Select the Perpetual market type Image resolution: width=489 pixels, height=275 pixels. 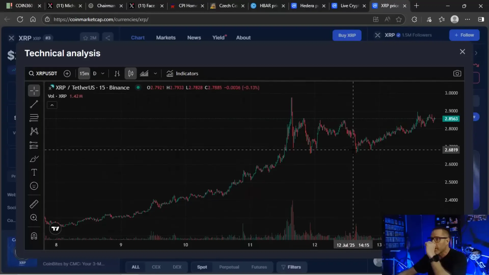[x=229, y=267]
